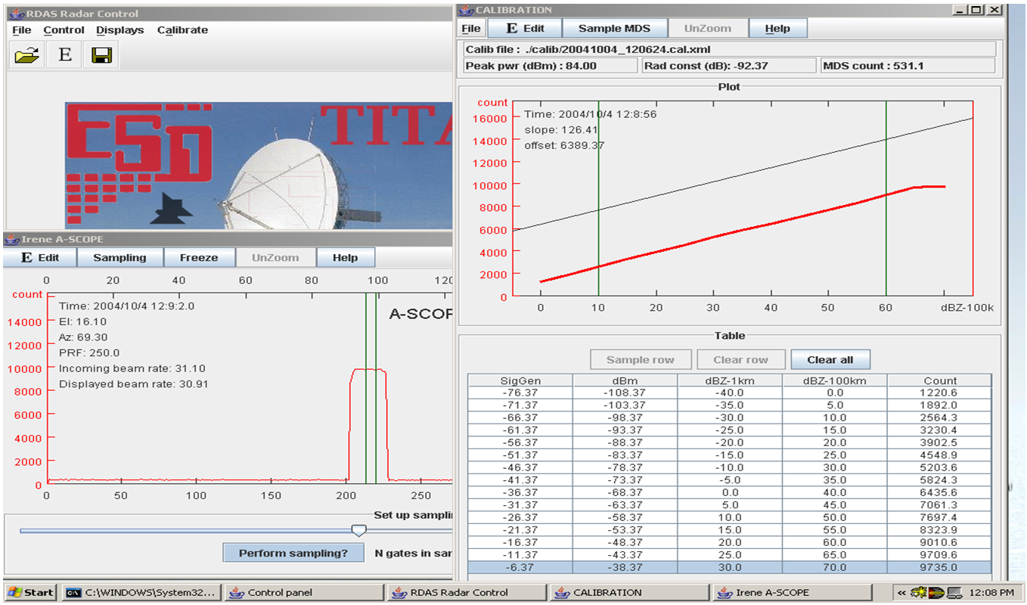Click the Freeze button in A-SCOPE
1027x605 pixels.
[199, 257]
